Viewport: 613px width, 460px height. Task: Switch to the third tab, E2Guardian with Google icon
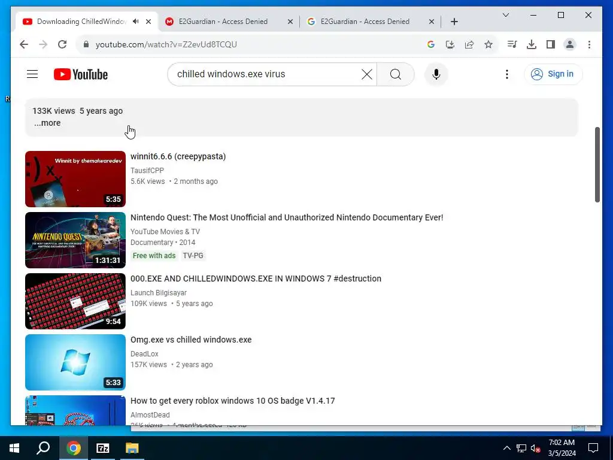pyautogui.click(x=365, y=22)
